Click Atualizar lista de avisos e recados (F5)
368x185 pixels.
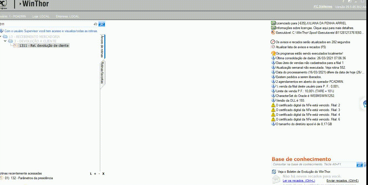(301, 47)
